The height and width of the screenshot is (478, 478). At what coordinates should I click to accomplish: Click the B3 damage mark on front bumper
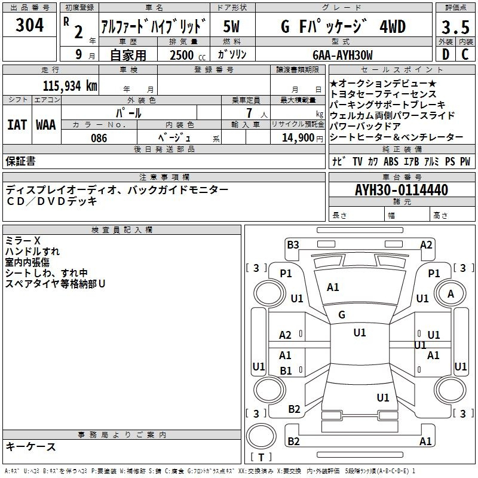click(293, 245)
